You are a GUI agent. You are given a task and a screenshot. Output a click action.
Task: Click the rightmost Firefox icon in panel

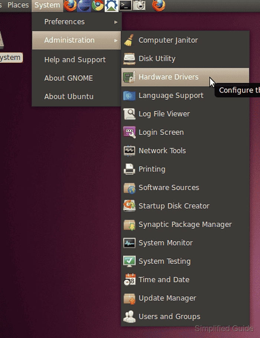(x=159, y=5)
